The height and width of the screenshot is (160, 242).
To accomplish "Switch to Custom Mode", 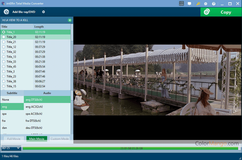I will tap(60, 139).
